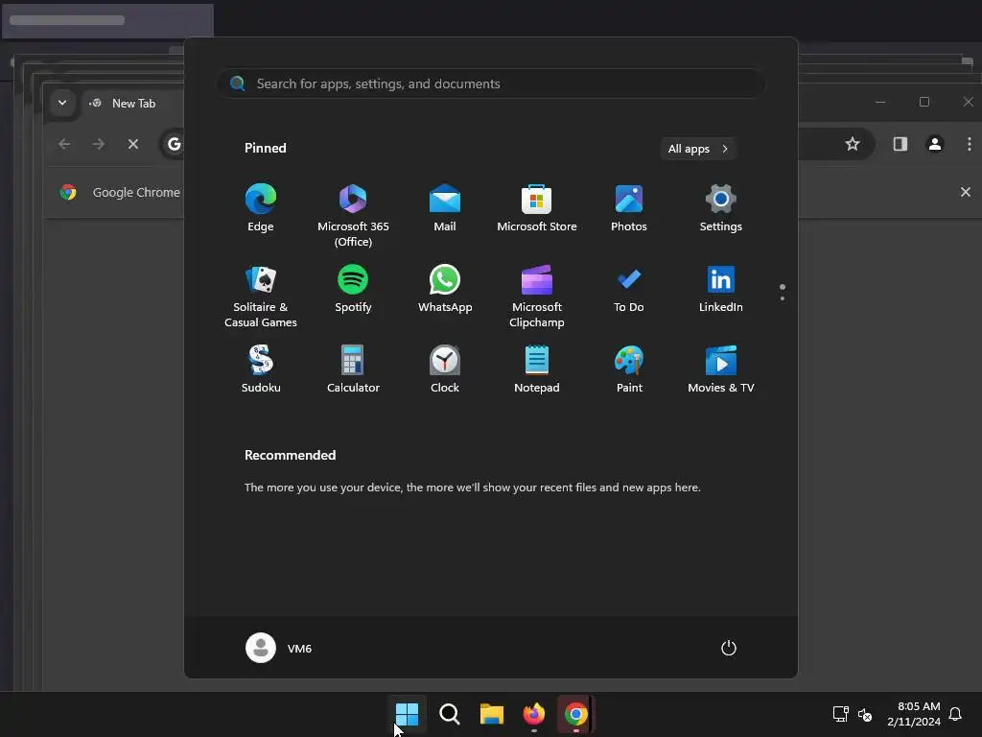Open Chrome profile avatar menu
982x737 pixels.
935,144
